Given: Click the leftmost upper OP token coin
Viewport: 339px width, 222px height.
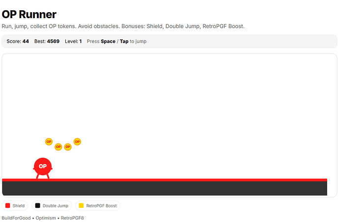Looking at the screenshot, I should coord(49,142).
